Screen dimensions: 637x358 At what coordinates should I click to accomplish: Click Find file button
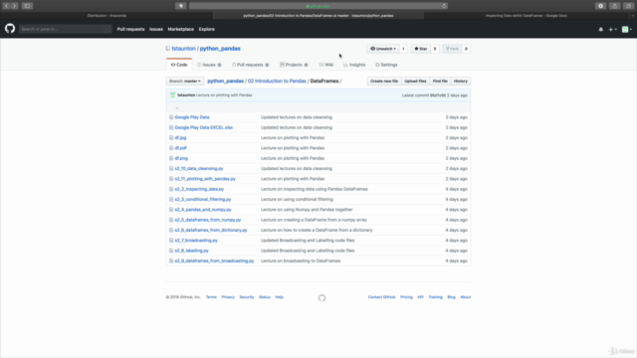tap(440, 82)
